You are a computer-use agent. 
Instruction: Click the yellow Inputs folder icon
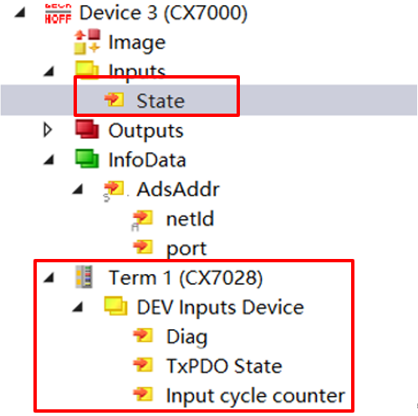(87, 69)
